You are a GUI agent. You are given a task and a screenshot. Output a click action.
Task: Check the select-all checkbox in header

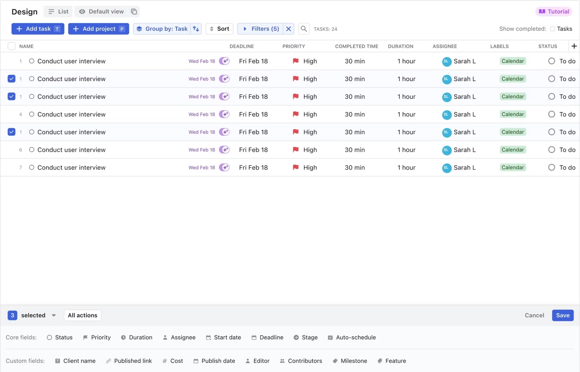click(11, 46)
